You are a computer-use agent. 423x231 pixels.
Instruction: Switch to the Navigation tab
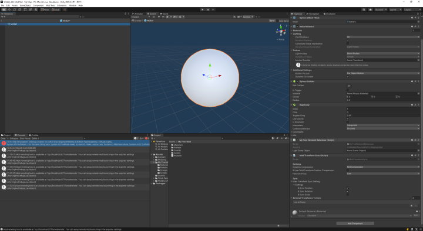coord(313,13)
